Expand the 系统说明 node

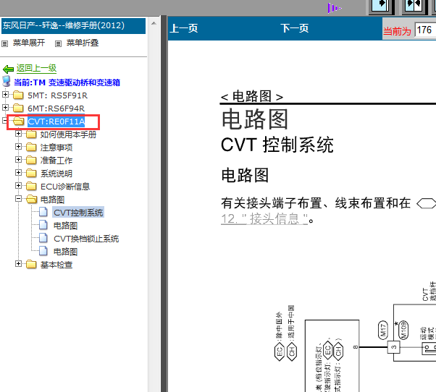[x=18, y=172]
